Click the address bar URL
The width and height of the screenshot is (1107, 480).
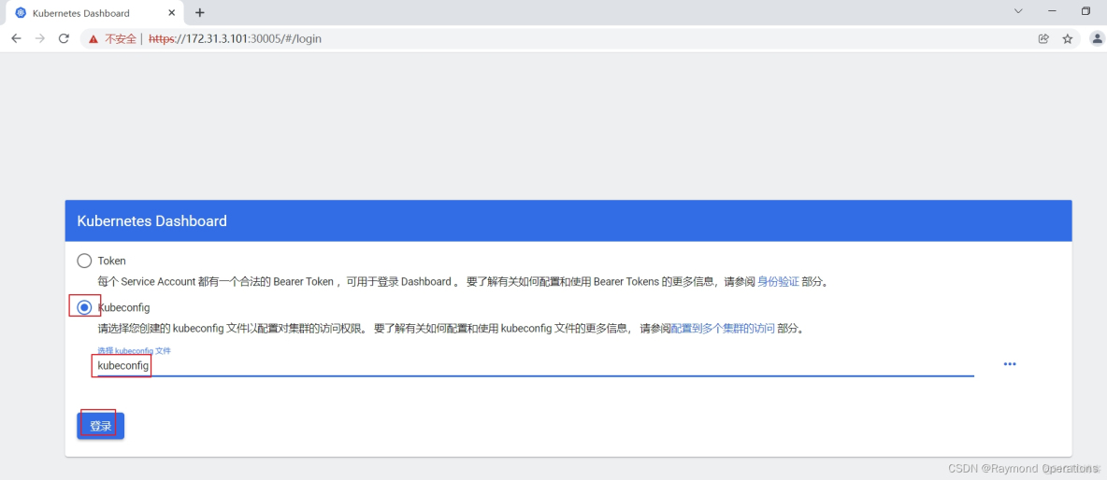[x=235, y=39]
